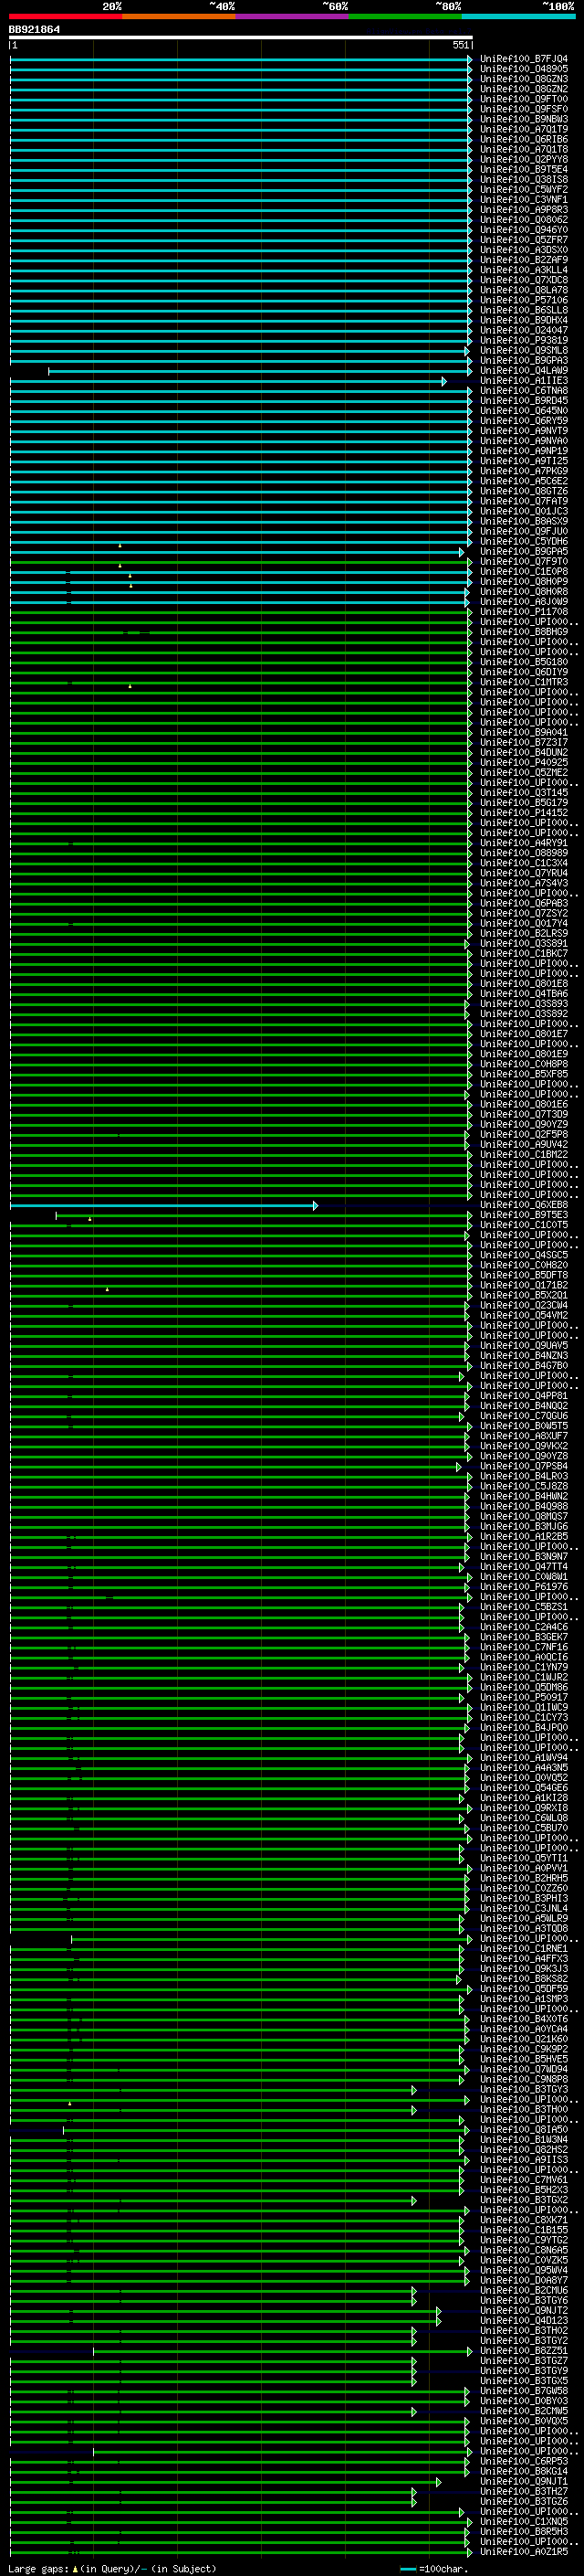584x2576 pixels.
Task: Open hit UniRef100_Q6RIB6
Action: click(x=524, y=139)
